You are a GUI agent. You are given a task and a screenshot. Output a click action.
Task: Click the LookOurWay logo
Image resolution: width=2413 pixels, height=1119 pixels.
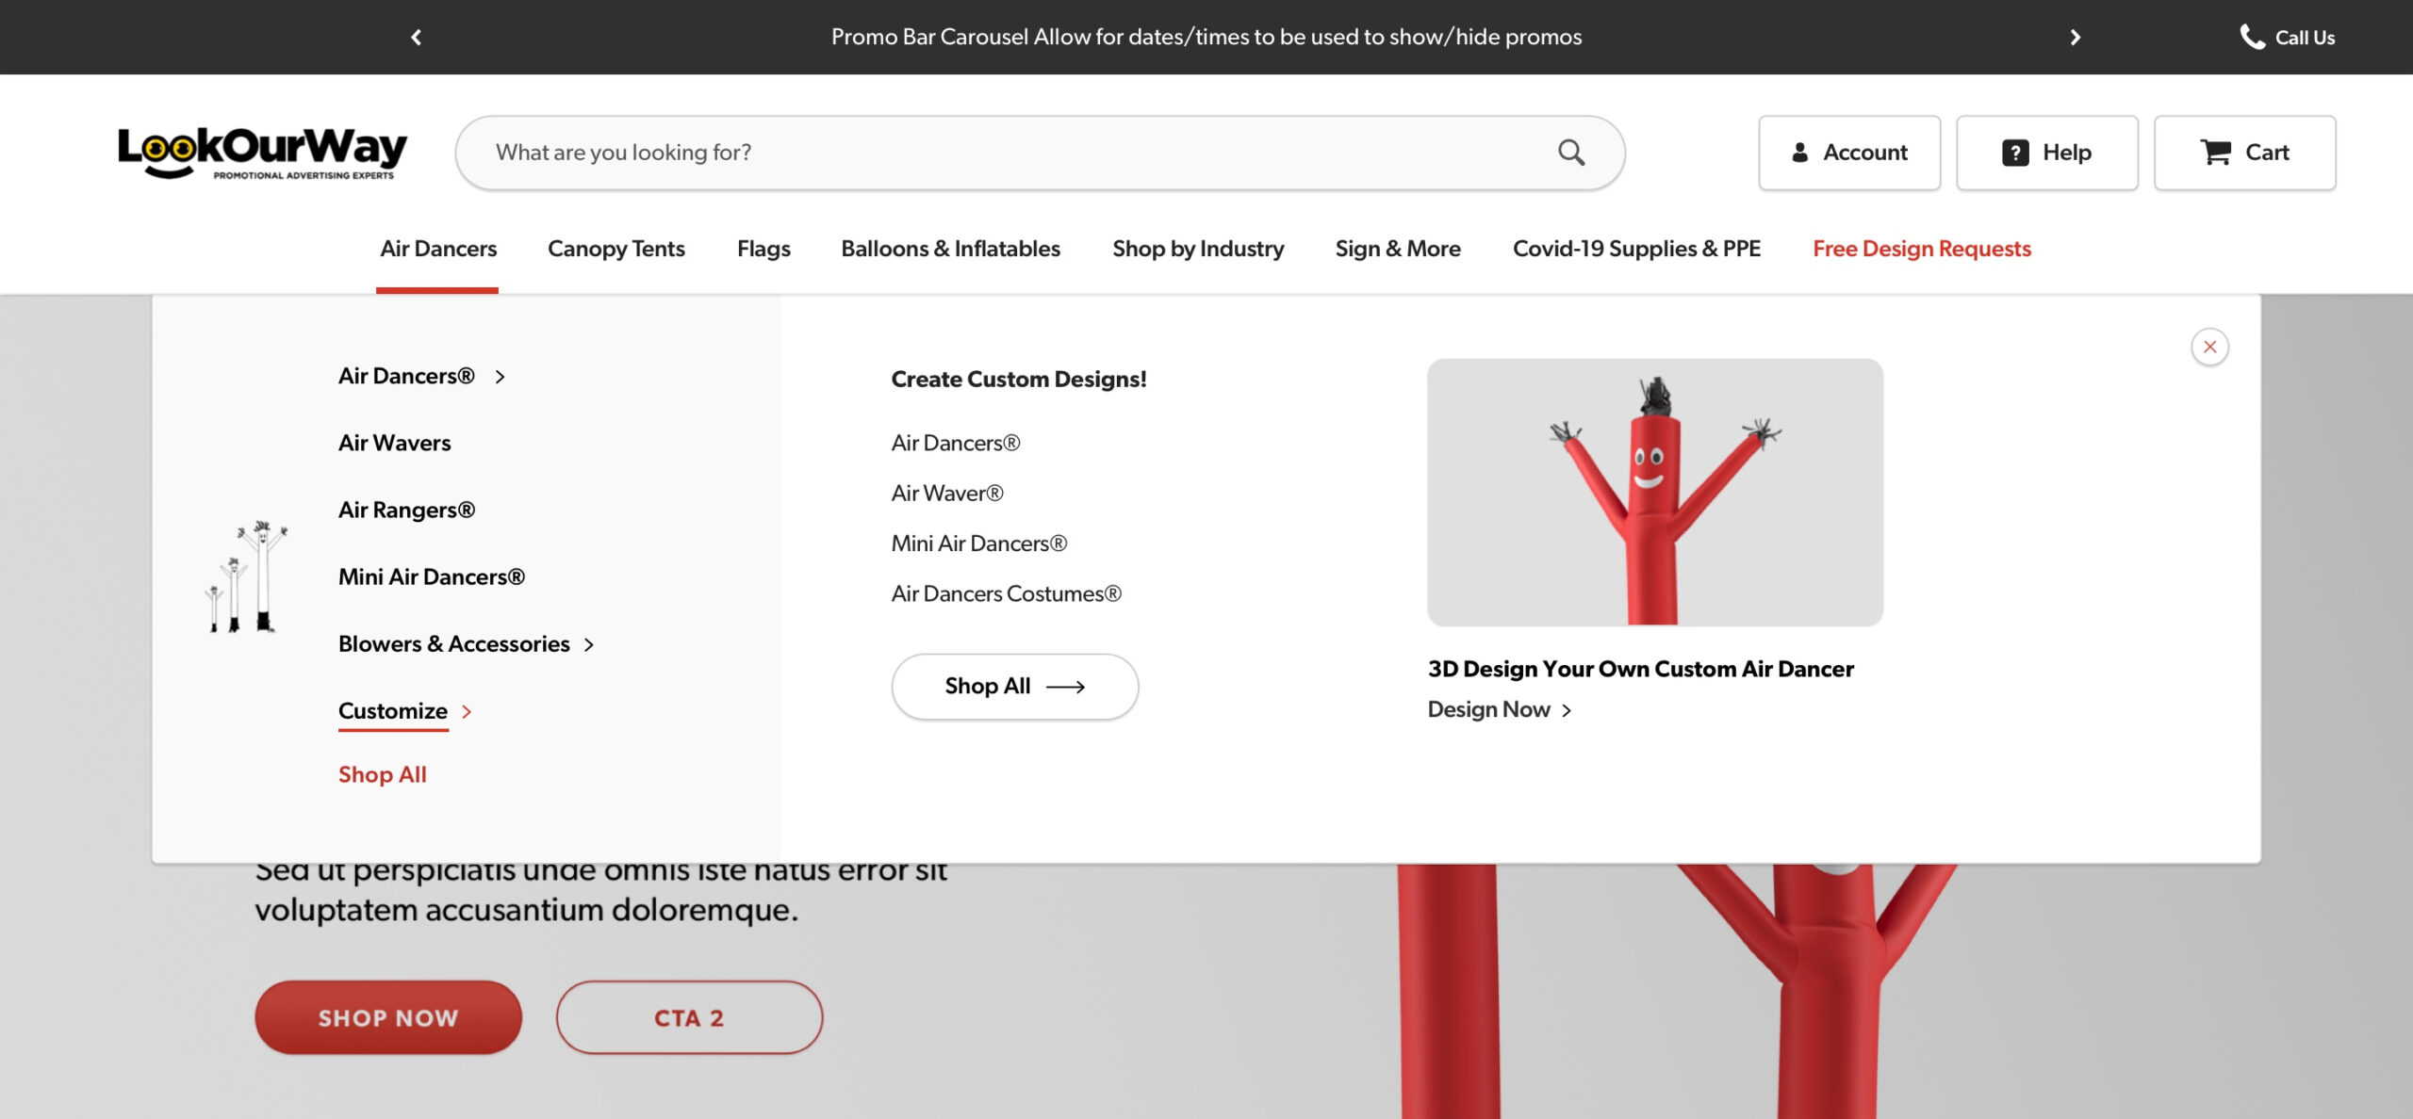click(262, 152)
